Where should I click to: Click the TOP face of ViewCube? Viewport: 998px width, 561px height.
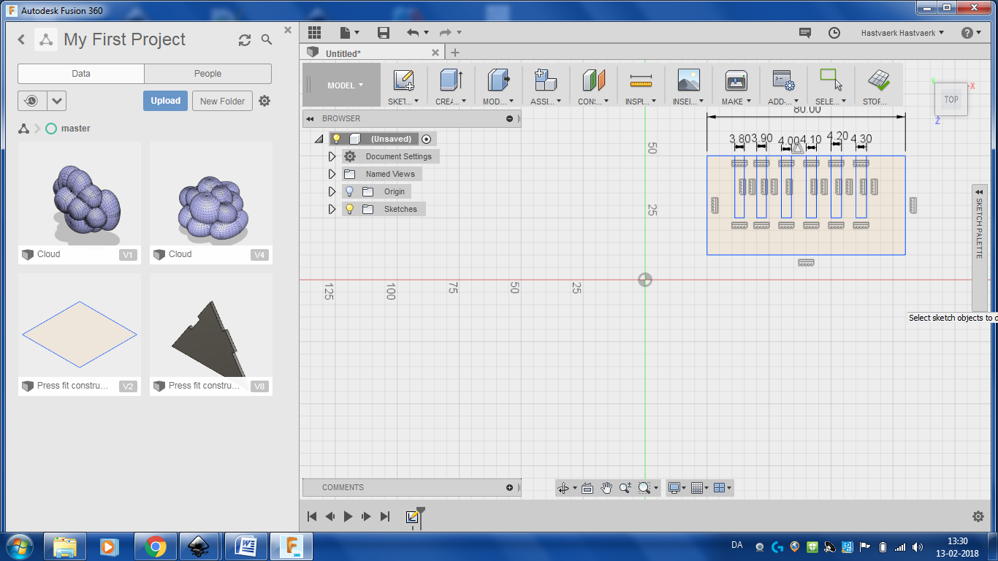951,100
